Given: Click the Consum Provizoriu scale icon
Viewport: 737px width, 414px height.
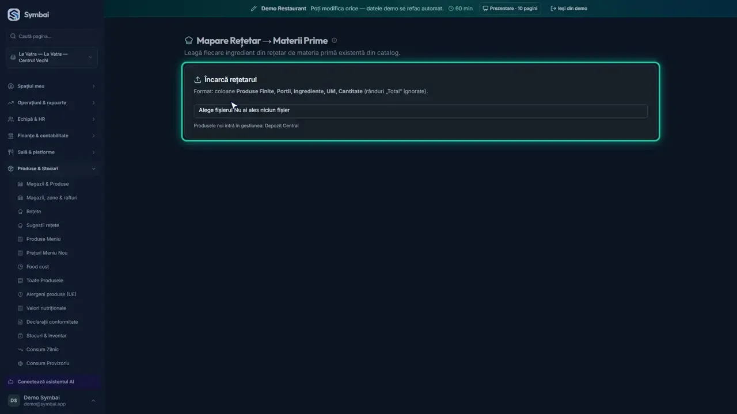Looking at the screenshot, I should coord(21,363).
